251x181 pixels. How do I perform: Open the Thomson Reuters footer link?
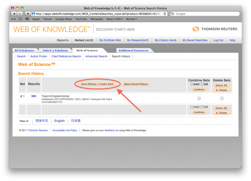[x=38, y=130]
